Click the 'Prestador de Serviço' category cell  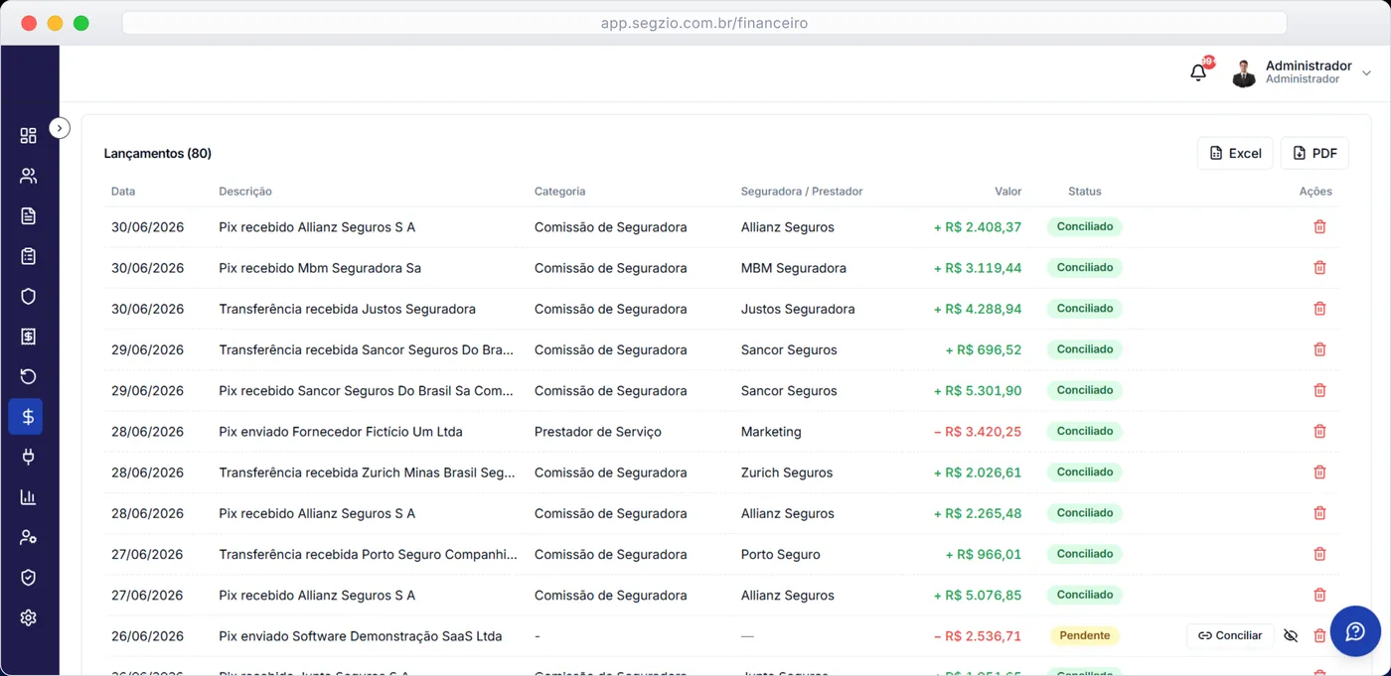click(x=598, y=432)
